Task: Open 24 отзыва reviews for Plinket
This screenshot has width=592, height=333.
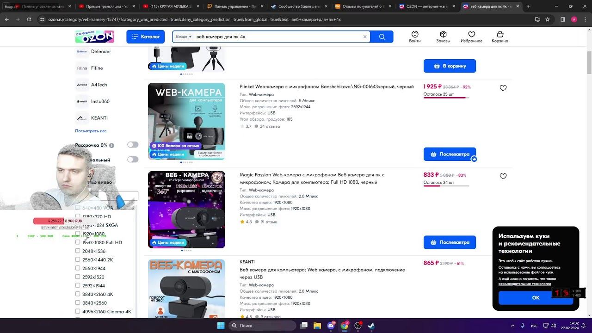Action: [x=267, y=126]
